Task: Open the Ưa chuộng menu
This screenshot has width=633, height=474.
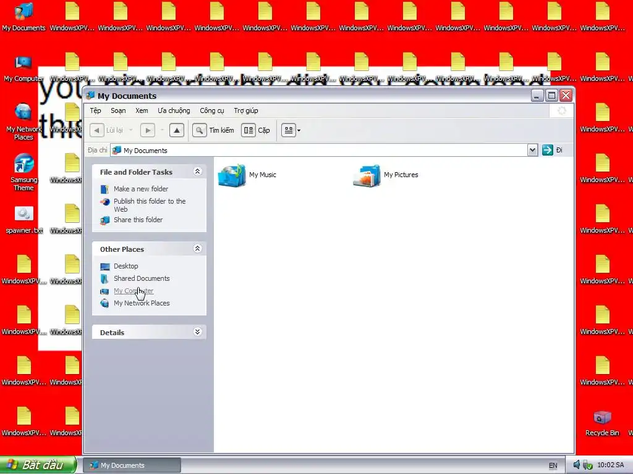Action: tap(174, 110)
